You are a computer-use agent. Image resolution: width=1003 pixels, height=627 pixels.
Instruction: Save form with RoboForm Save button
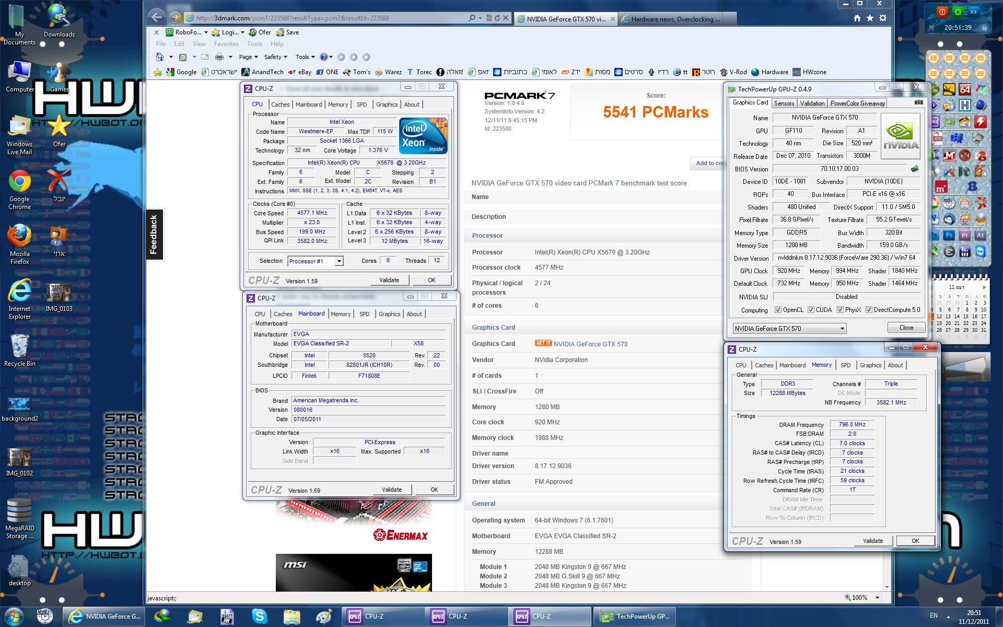[288, 32]
